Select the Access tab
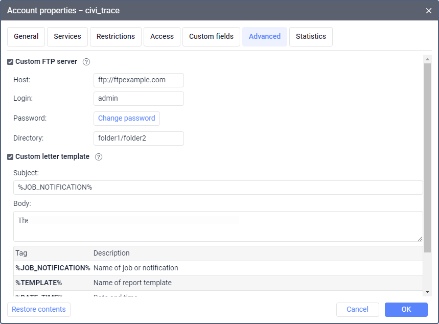This screenshot has height=324, width=439. pos(162,37)
